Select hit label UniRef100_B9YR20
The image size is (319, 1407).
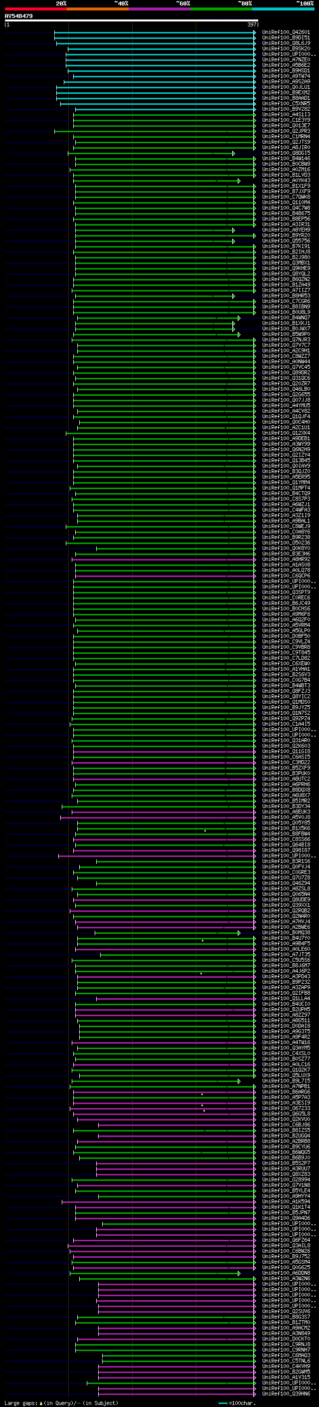click(x=286, y=236)
